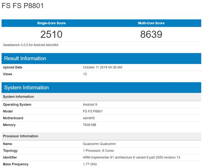Click the Topology label

(10, 151)
